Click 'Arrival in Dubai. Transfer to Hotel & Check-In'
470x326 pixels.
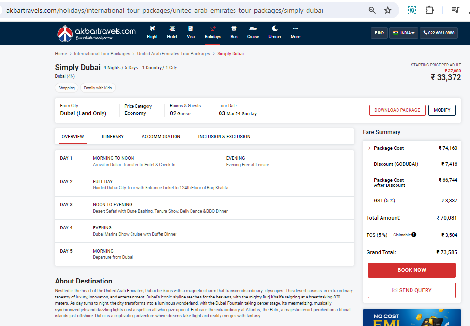coord(134,165)
